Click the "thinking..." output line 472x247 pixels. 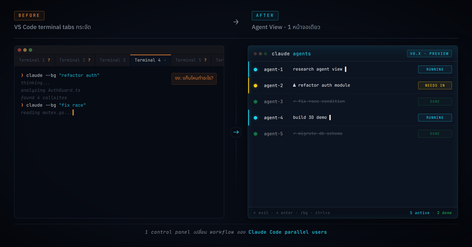click(x=35, y=83)
